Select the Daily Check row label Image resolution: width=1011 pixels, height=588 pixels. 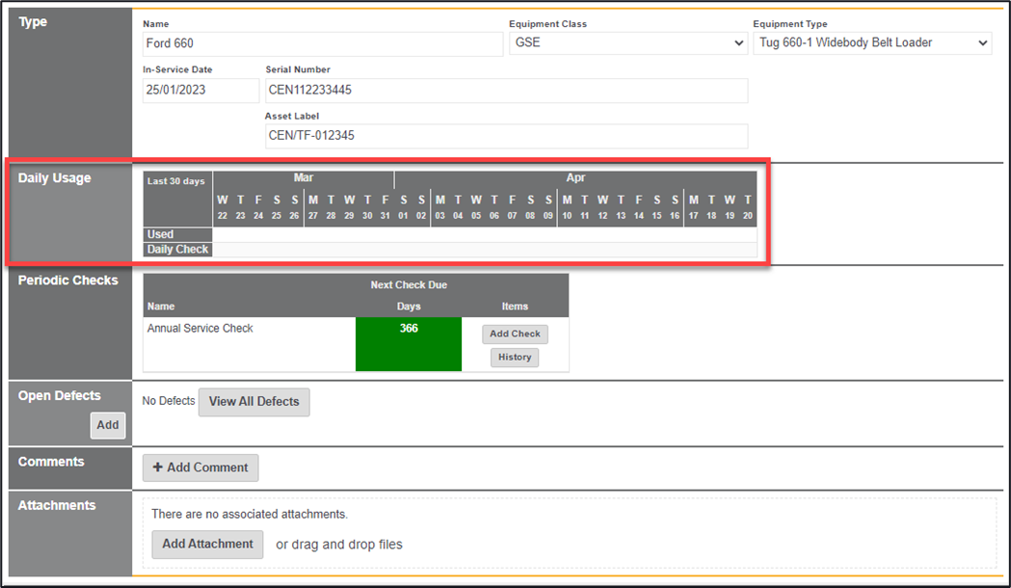177,250
